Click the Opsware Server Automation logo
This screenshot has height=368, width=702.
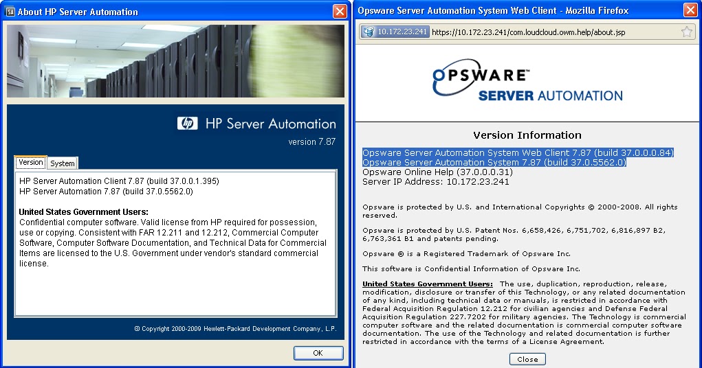tap(527, 81)
